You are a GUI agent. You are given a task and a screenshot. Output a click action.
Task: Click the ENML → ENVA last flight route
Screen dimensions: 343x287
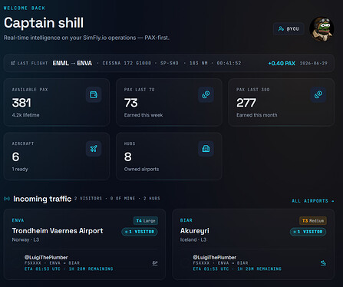(x=72, y=63)
